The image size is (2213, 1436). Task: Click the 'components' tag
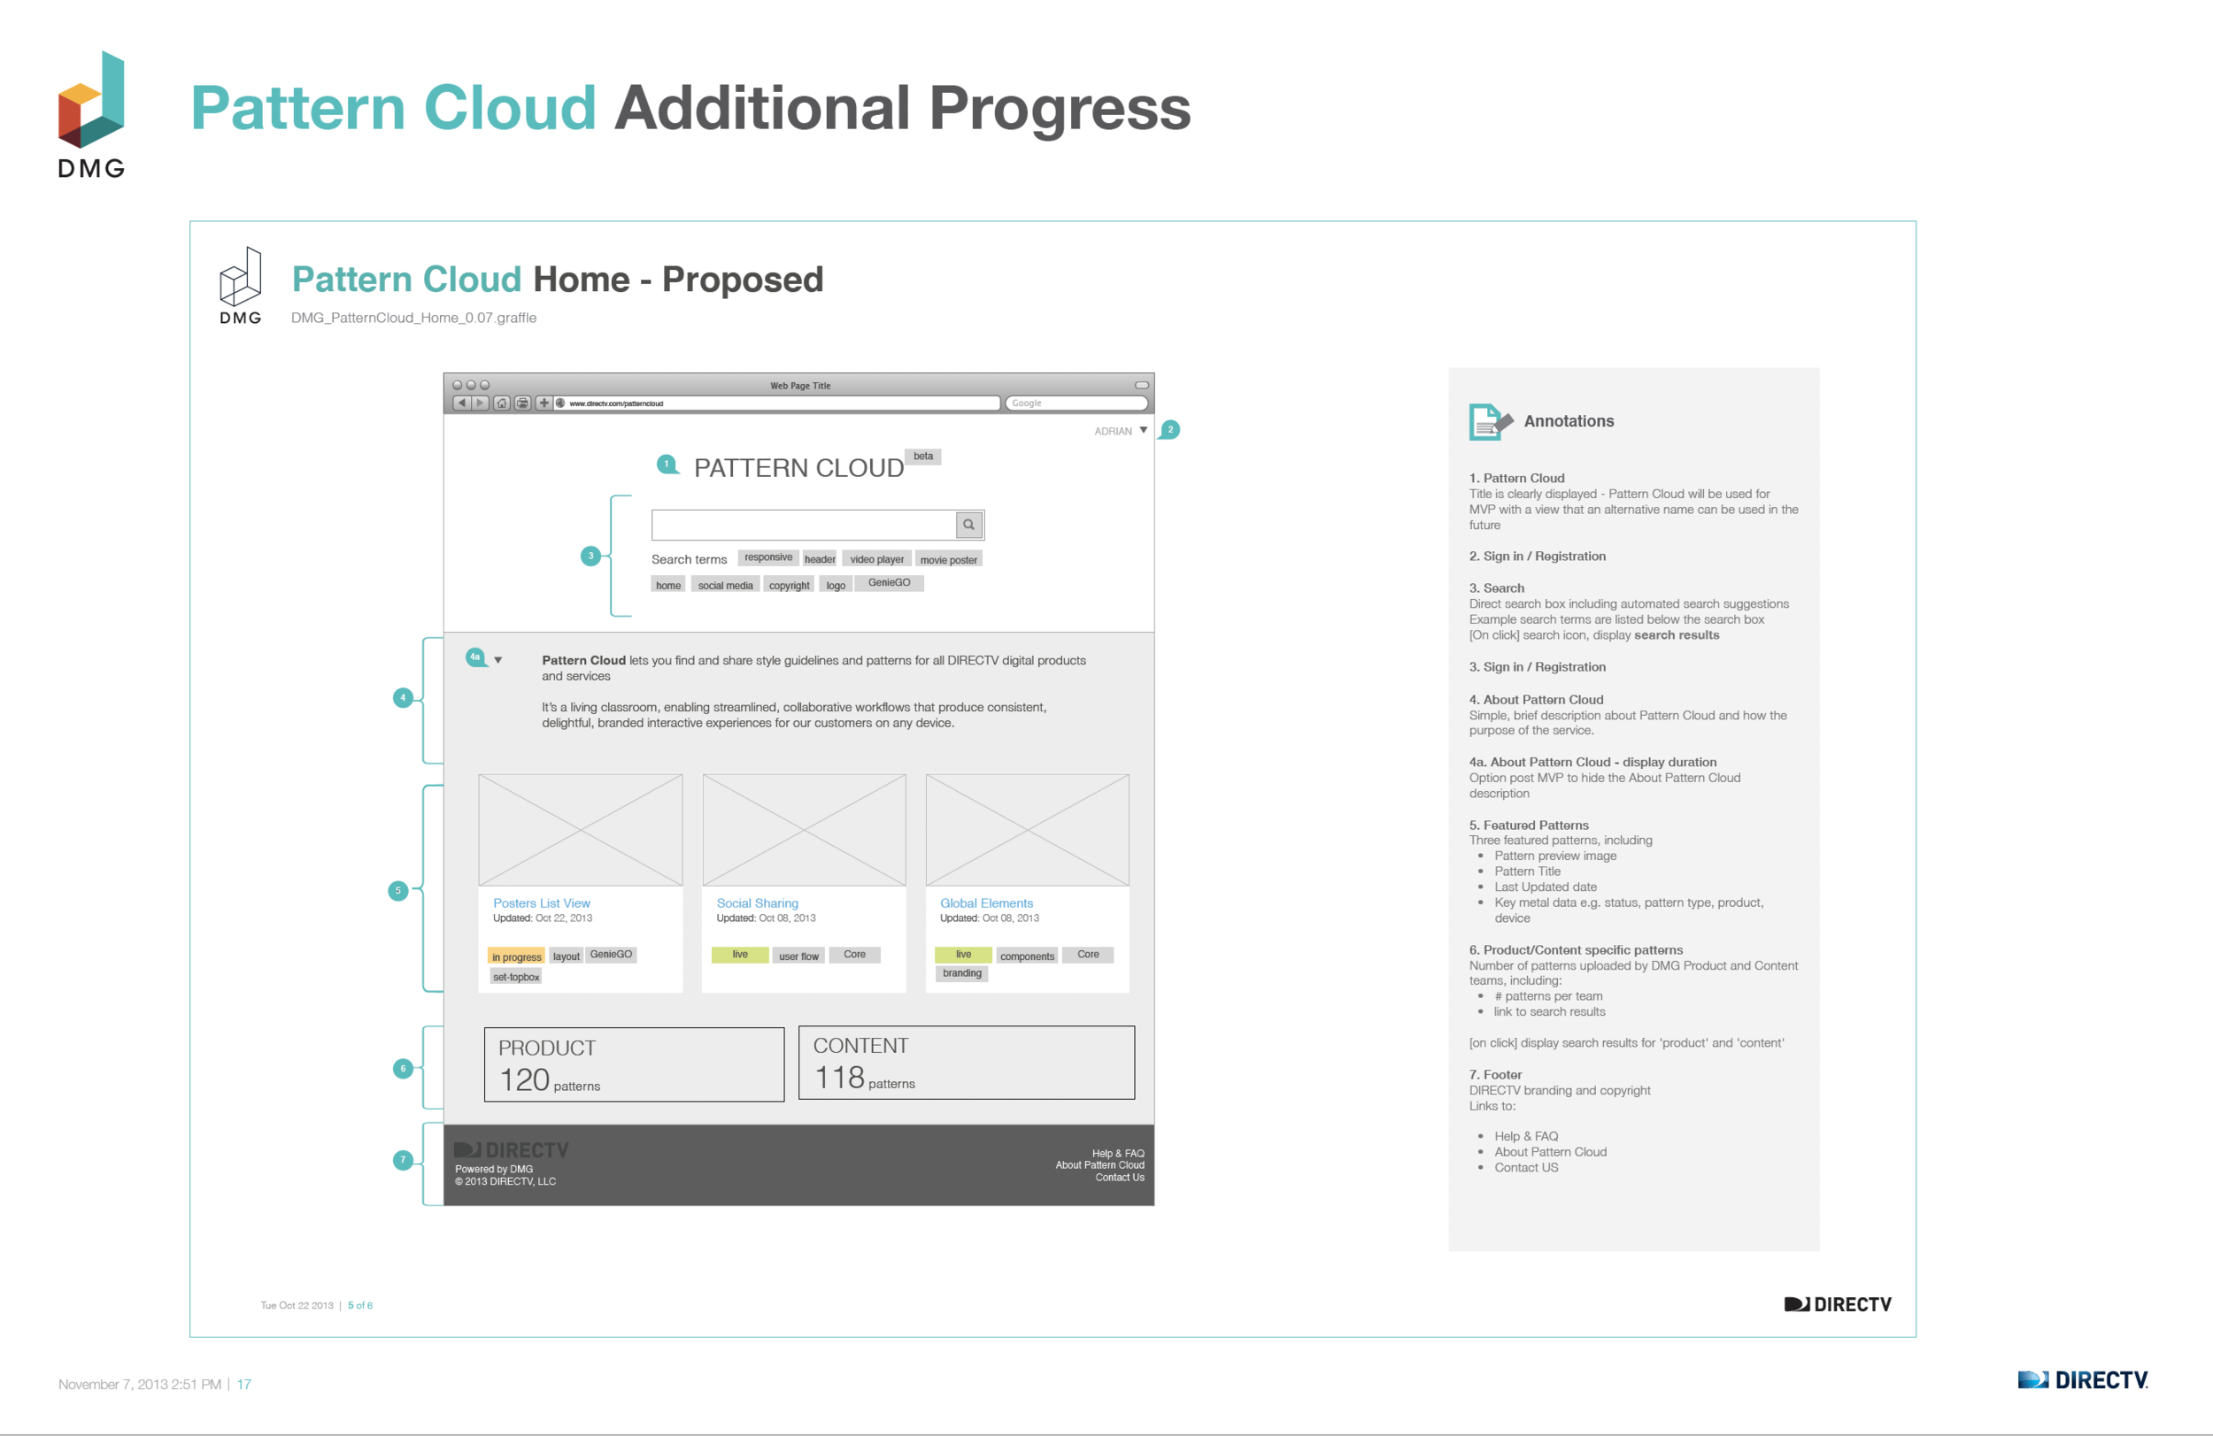tap(1028, 956)
